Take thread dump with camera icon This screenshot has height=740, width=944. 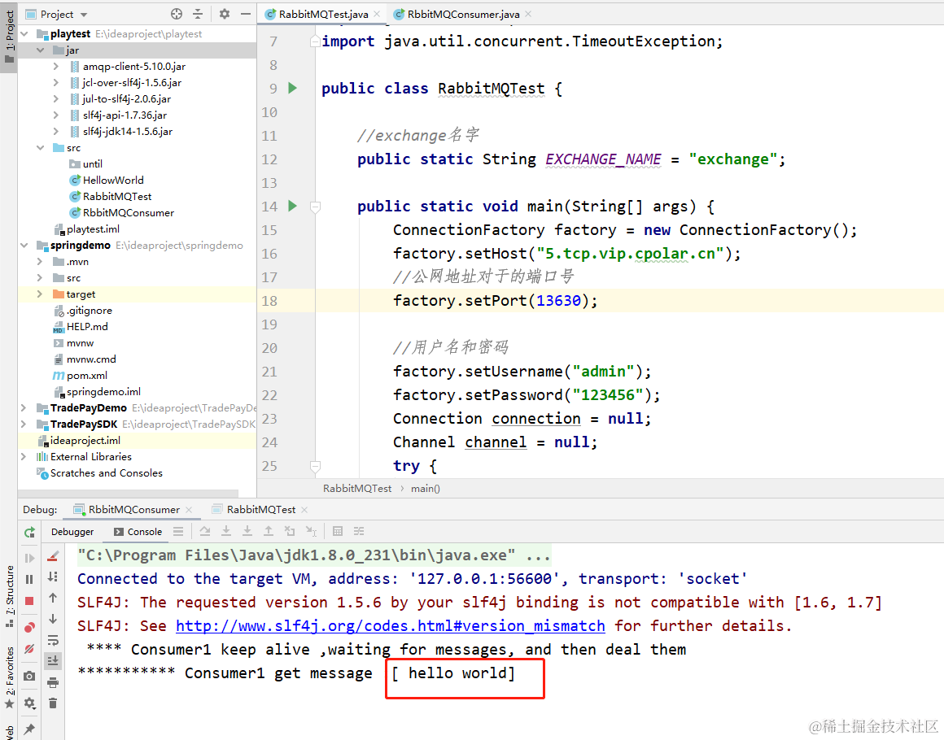point(29,677)
